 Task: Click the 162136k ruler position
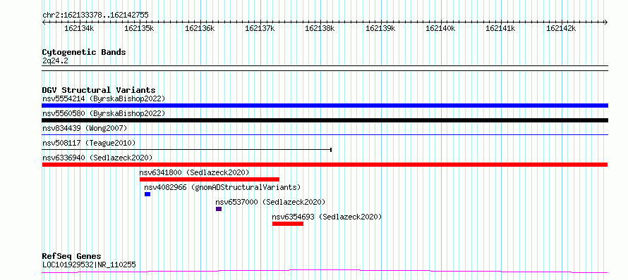[x=200, y=29]
